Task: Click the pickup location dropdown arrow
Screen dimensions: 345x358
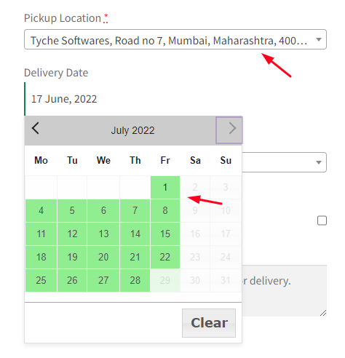Action: tap(319, 39)
